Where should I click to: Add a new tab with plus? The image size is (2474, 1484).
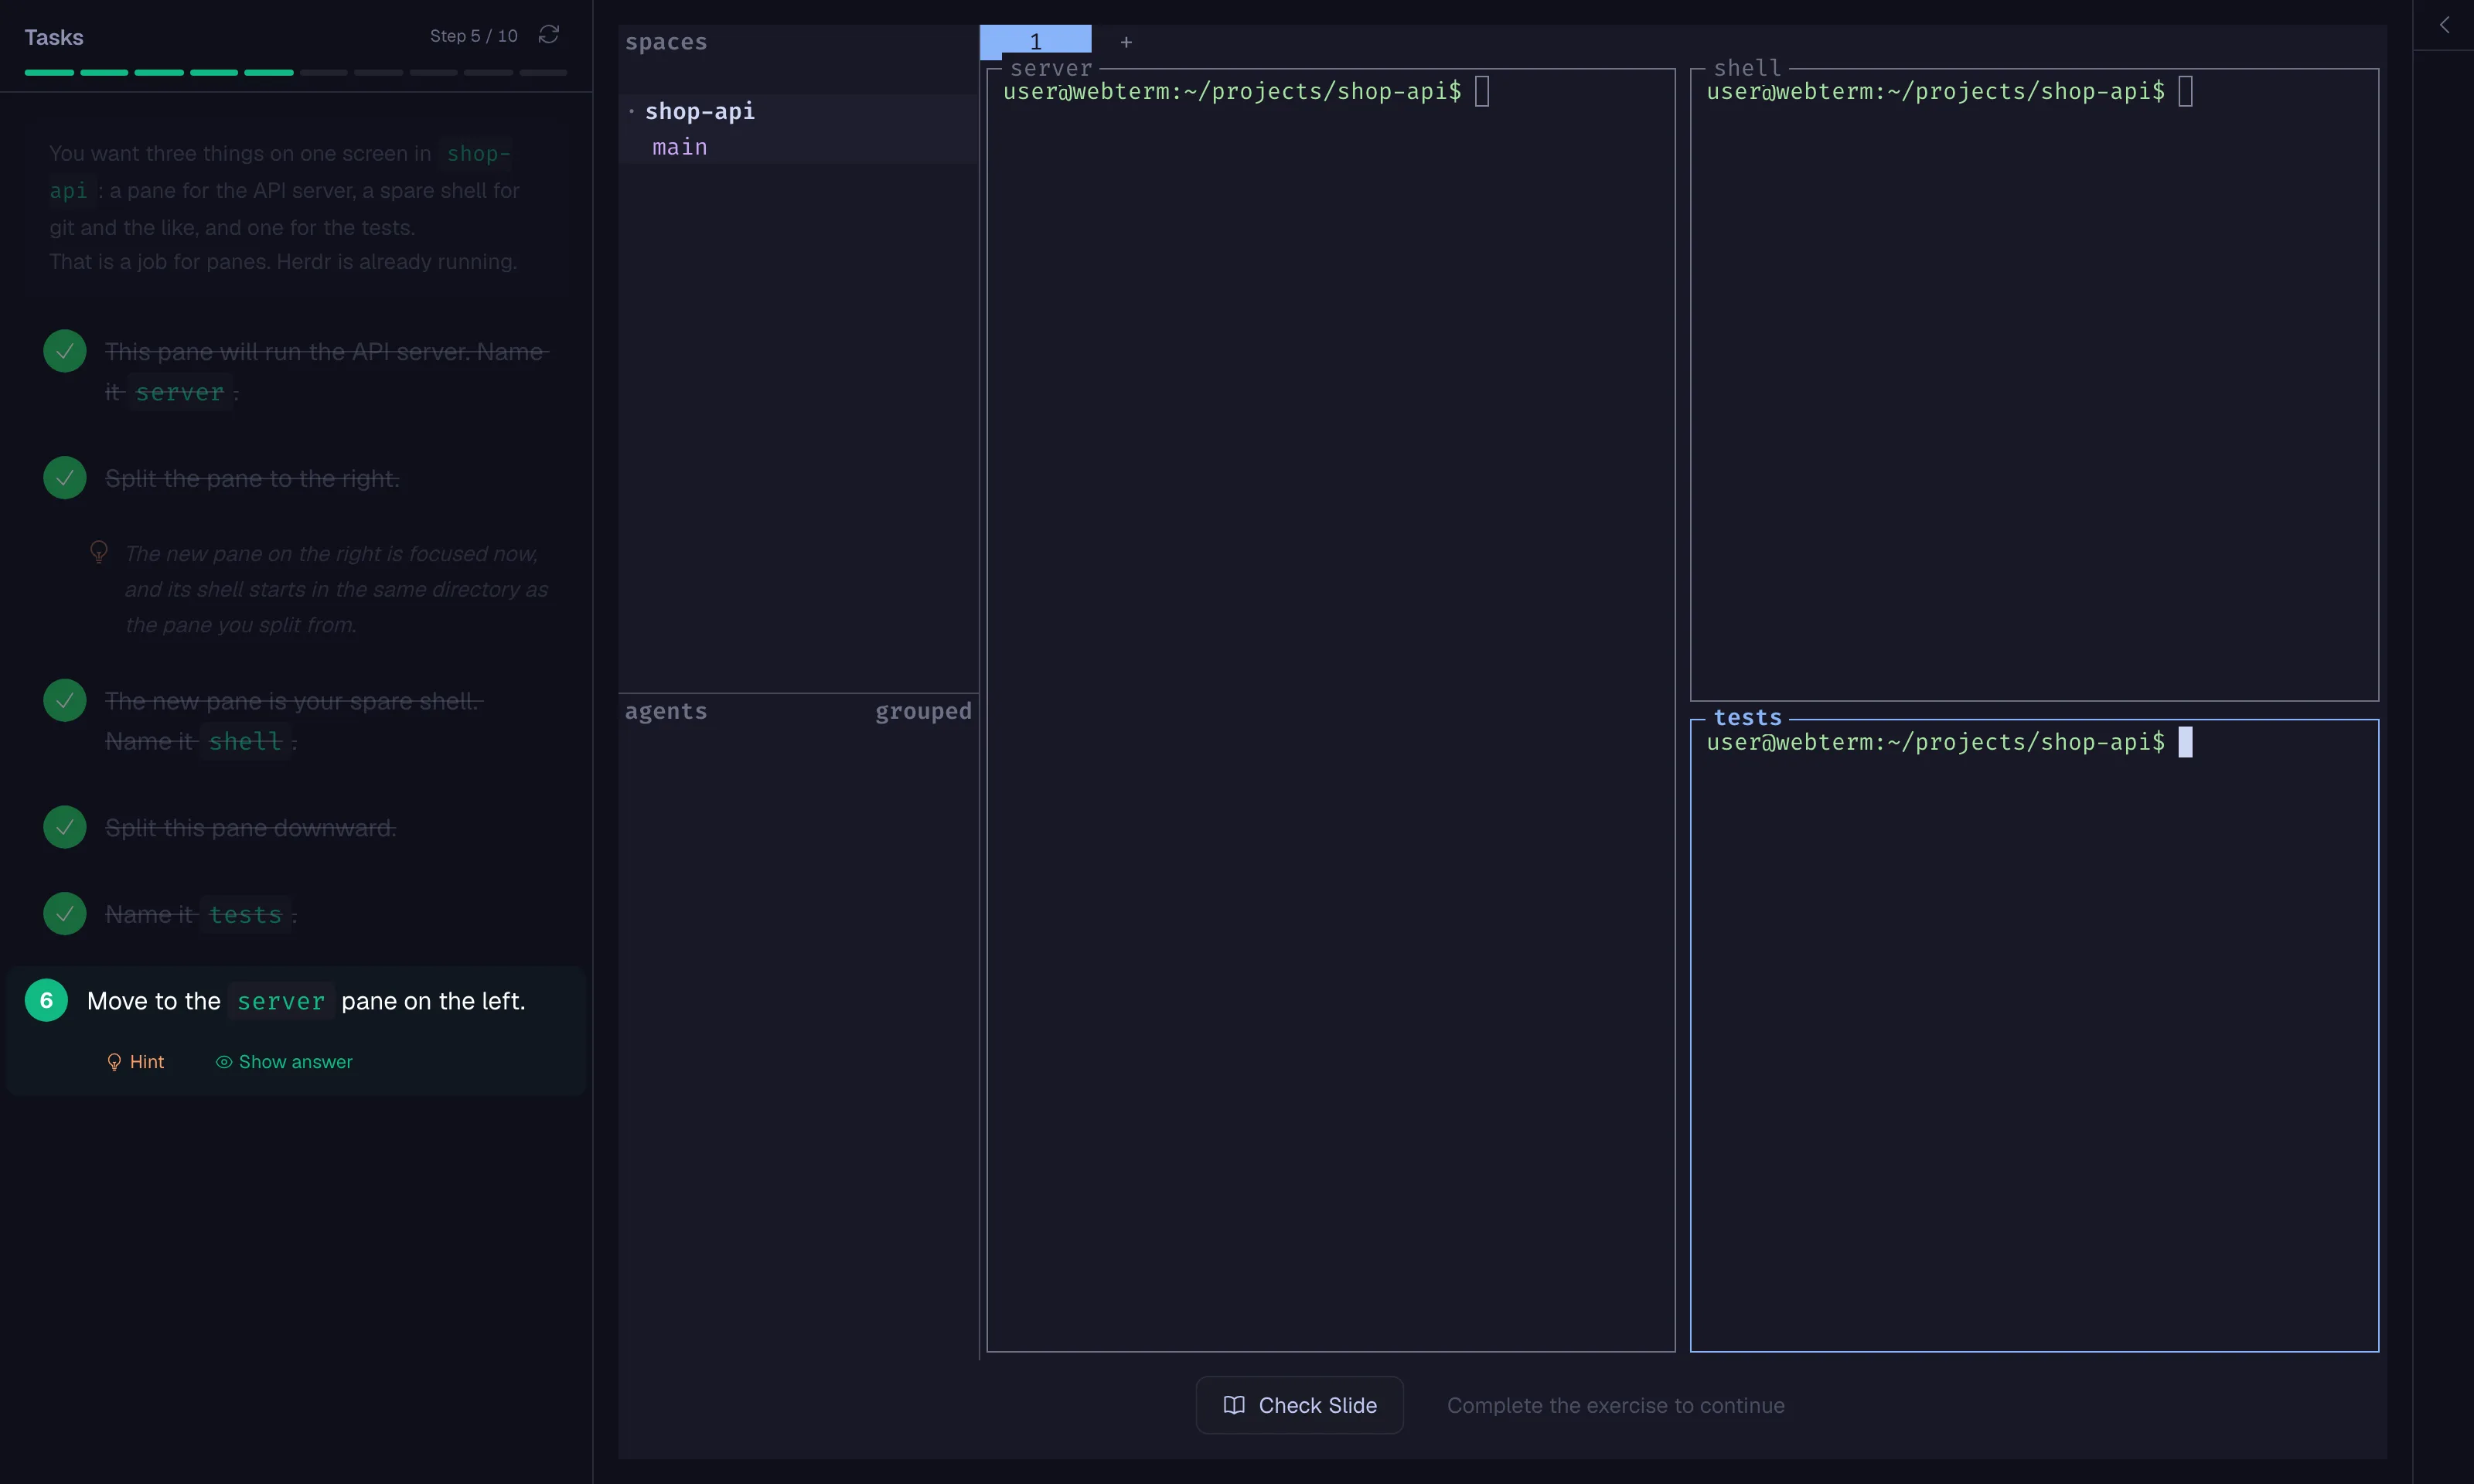1126,42
